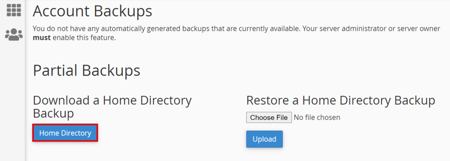Select the grid-shaped home icon in sidebar

[x=14, y=10]
